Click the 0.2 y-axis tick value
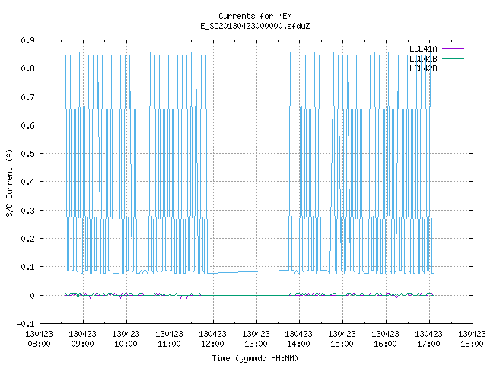The image size is (487, 365). (x=27, y=239)
